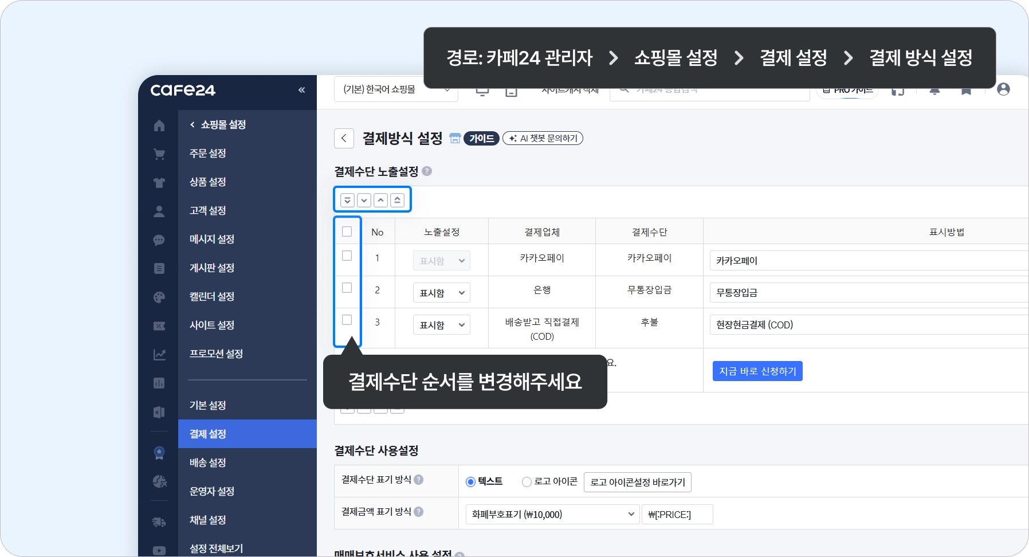Open the 메시지 설정 menu
This screenshot has height=557, width=1029.
click(212, 239)
